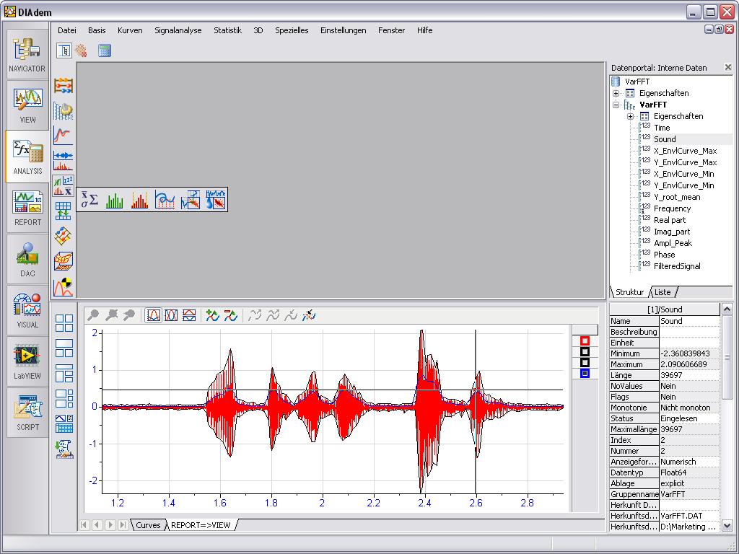The height and width of the screenshot is (554, 739).
Task: Toggle the blue curve checkbox beside the plot
Action: pos(583,372)
